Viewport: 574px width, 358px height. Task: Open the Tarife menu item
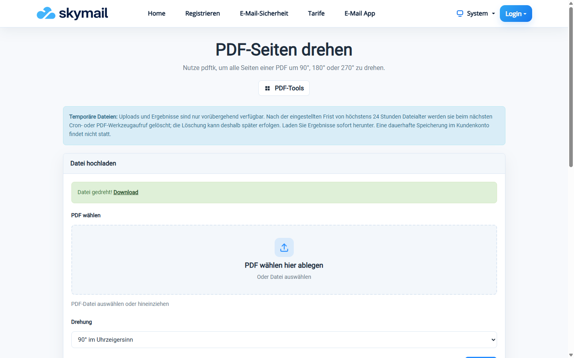[316, 14]
